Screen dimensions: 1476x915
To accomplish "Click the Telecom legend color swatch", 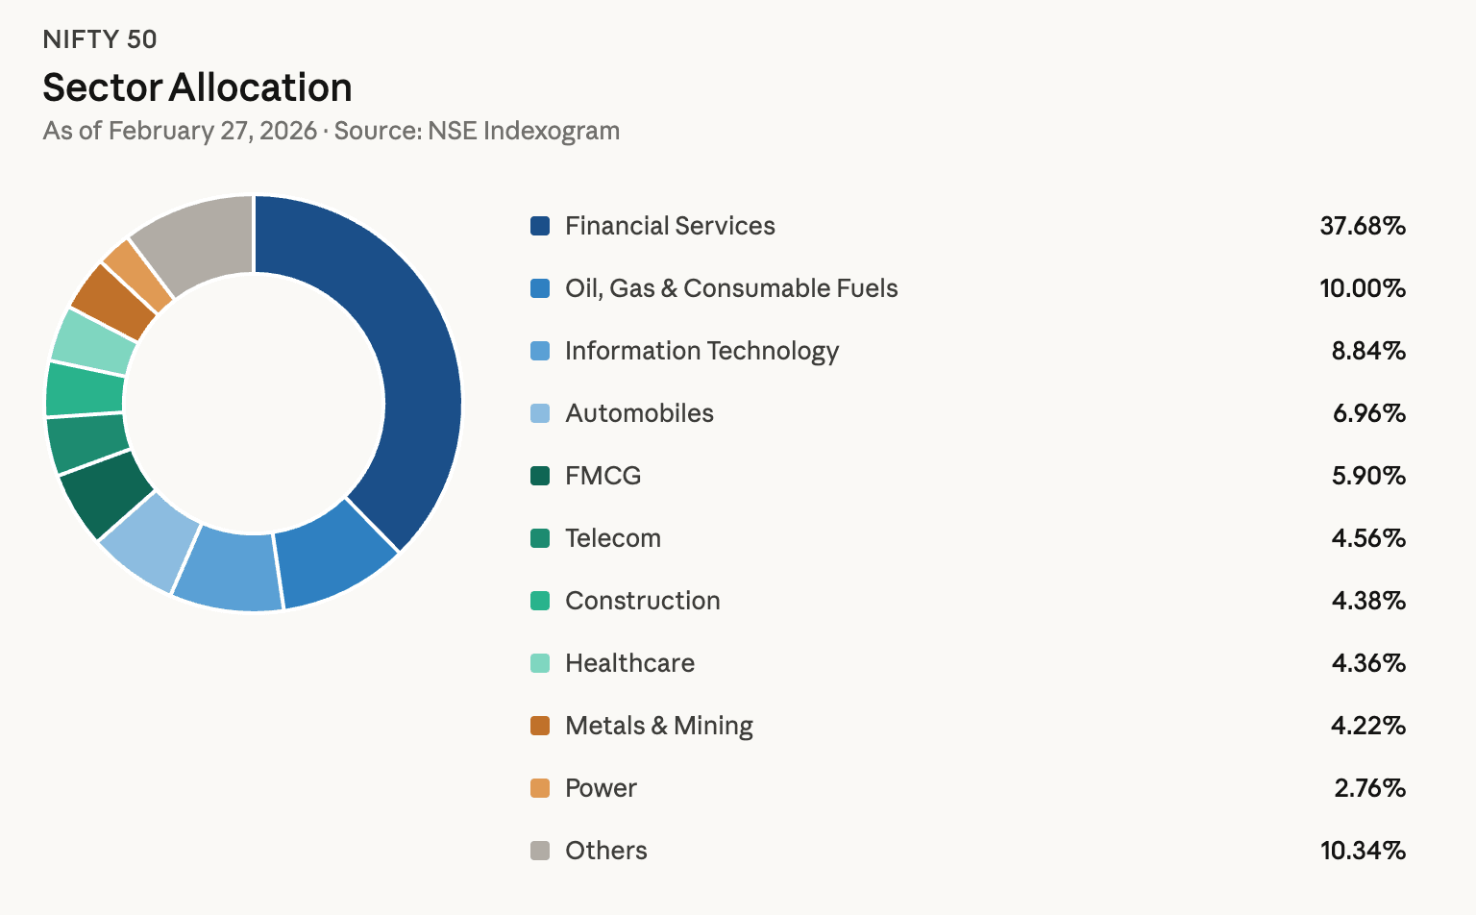I will [x=540, y=538].
